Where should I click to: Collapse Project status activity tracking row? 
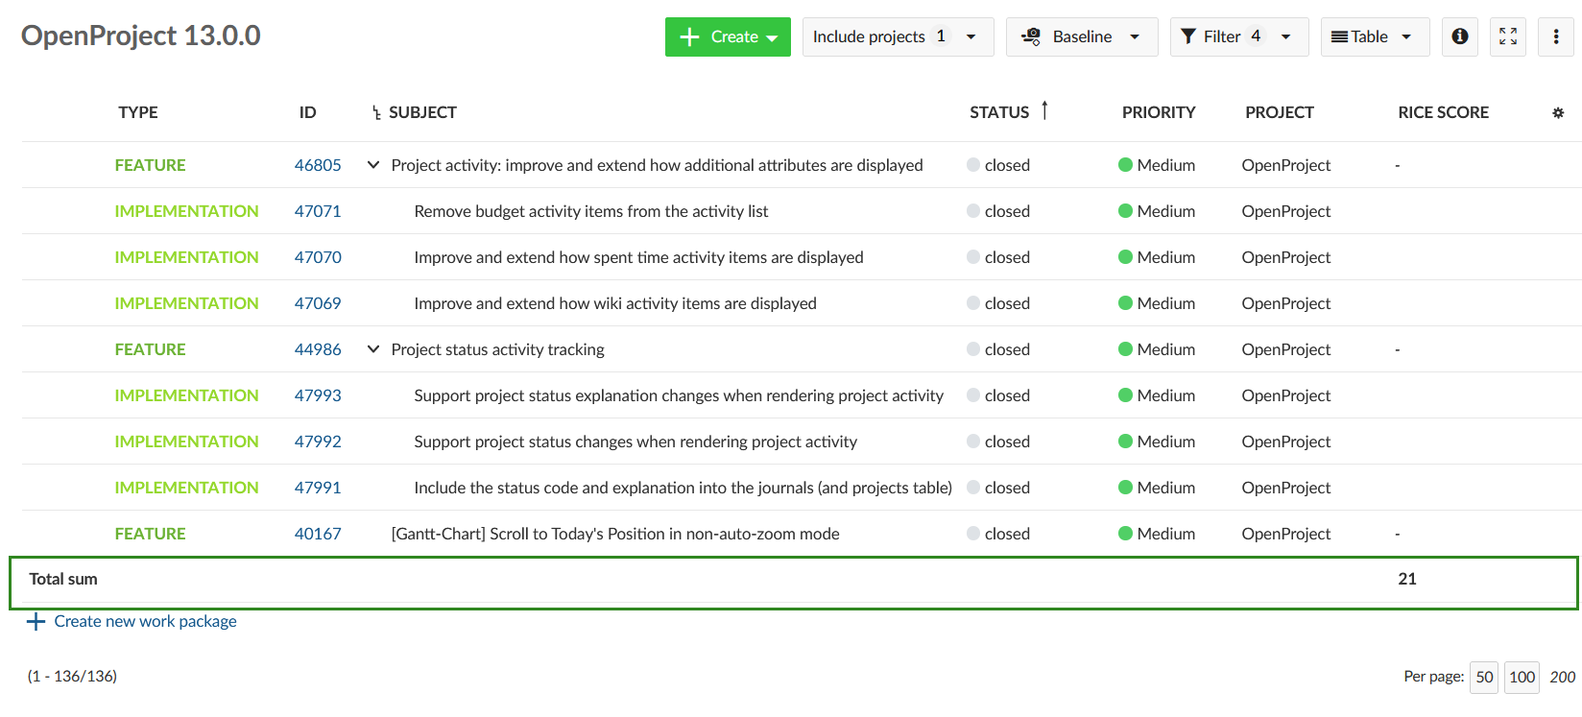[x=373, y=349]
